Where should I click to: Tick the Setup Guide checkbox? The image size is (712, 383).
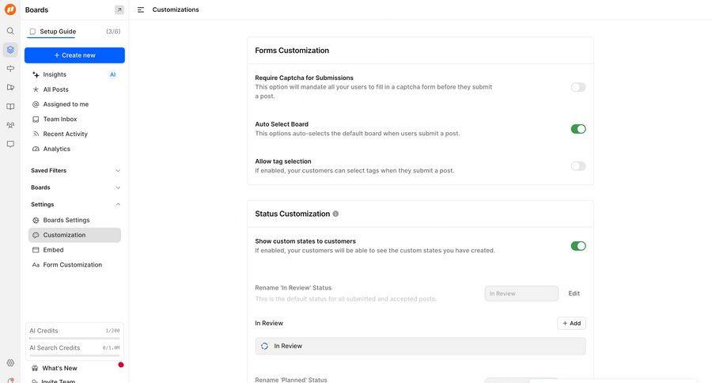click(32, 32)
